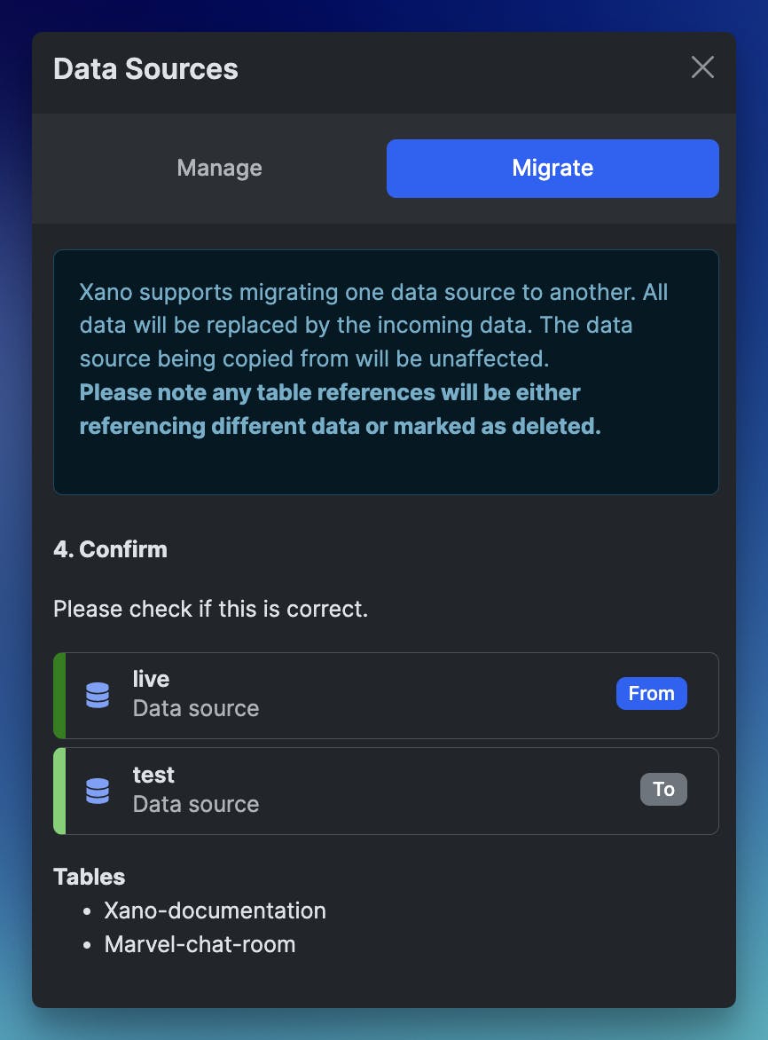Viewport: 768px width, 1040px height.
Task: Click the bold table references warning text
Action: (340, 409)
